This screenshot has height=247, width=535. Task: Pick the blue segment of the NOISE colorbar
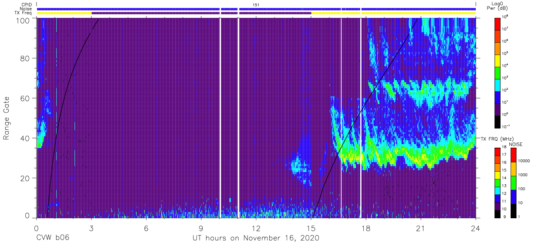(x=514, y=196)
